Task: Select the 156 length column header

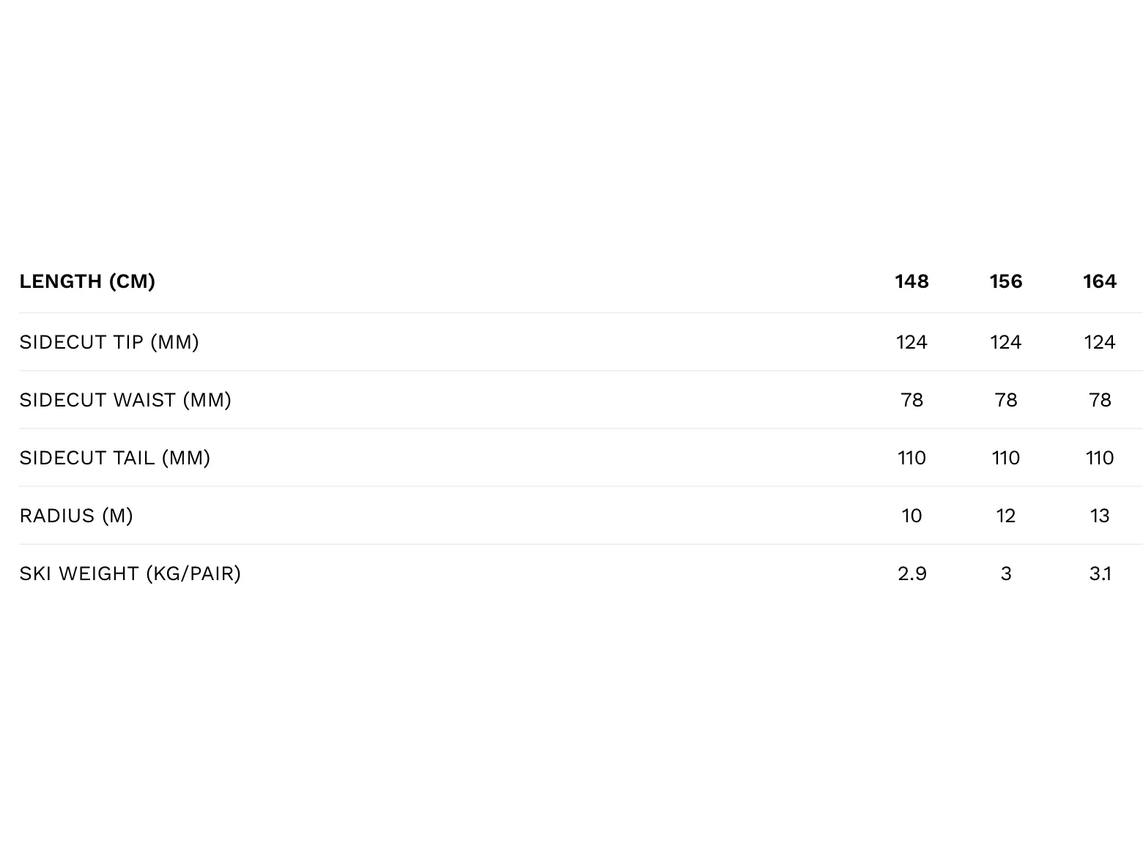Action: [x=1005, y=281]
